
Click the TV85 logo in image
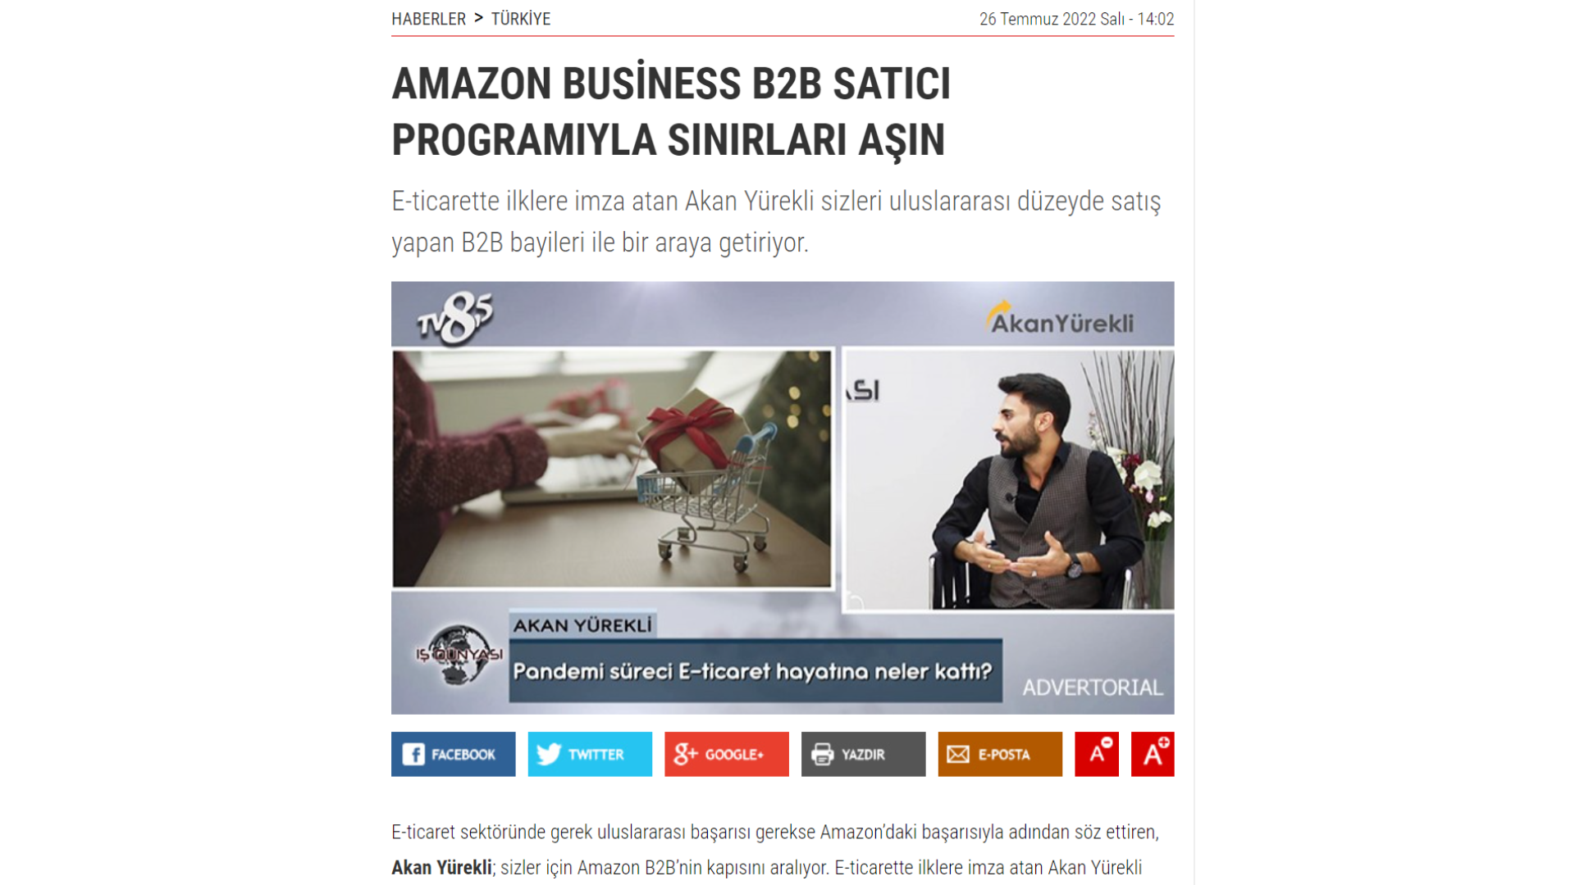point(455,320)
